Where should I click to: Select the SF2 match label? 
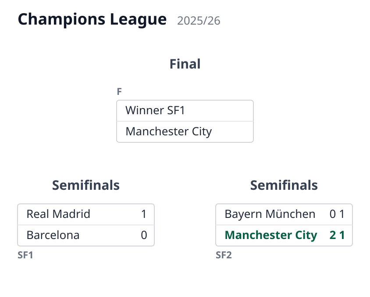[x=224, y=255]
